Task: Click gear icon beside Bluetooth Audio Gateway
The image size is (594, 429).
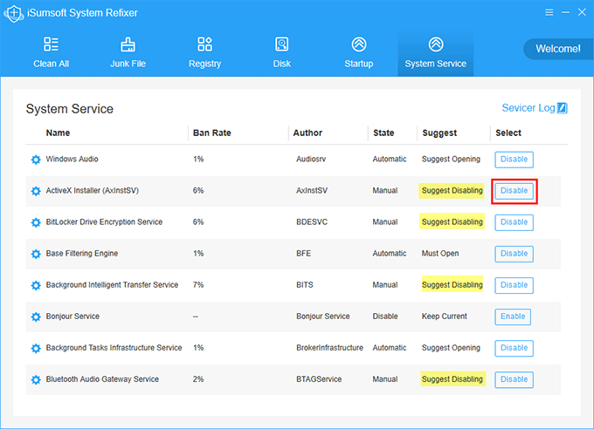Action: click(36, 379)
